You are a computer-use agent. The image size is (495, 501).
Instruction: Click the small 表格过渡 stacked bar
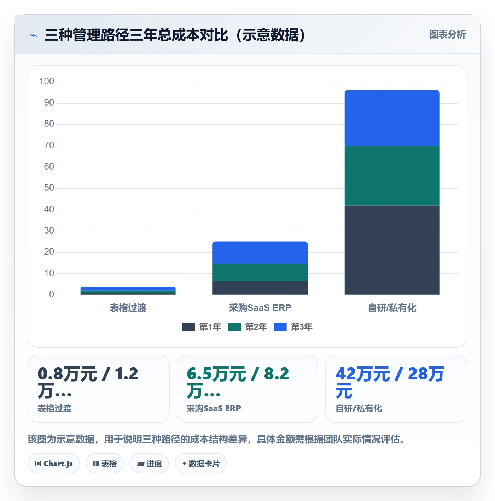128,291
